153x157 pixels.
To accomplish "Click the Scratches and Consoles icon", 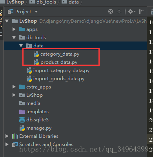I will [15, 144].
